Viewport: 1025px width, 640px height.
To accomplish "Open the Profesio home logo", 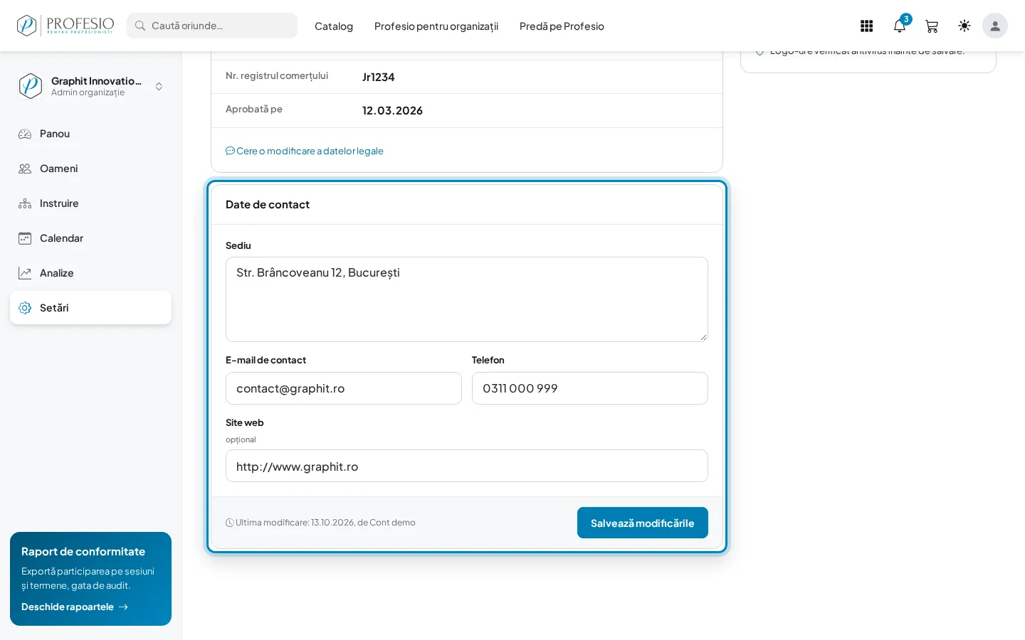I will point(65,26).
